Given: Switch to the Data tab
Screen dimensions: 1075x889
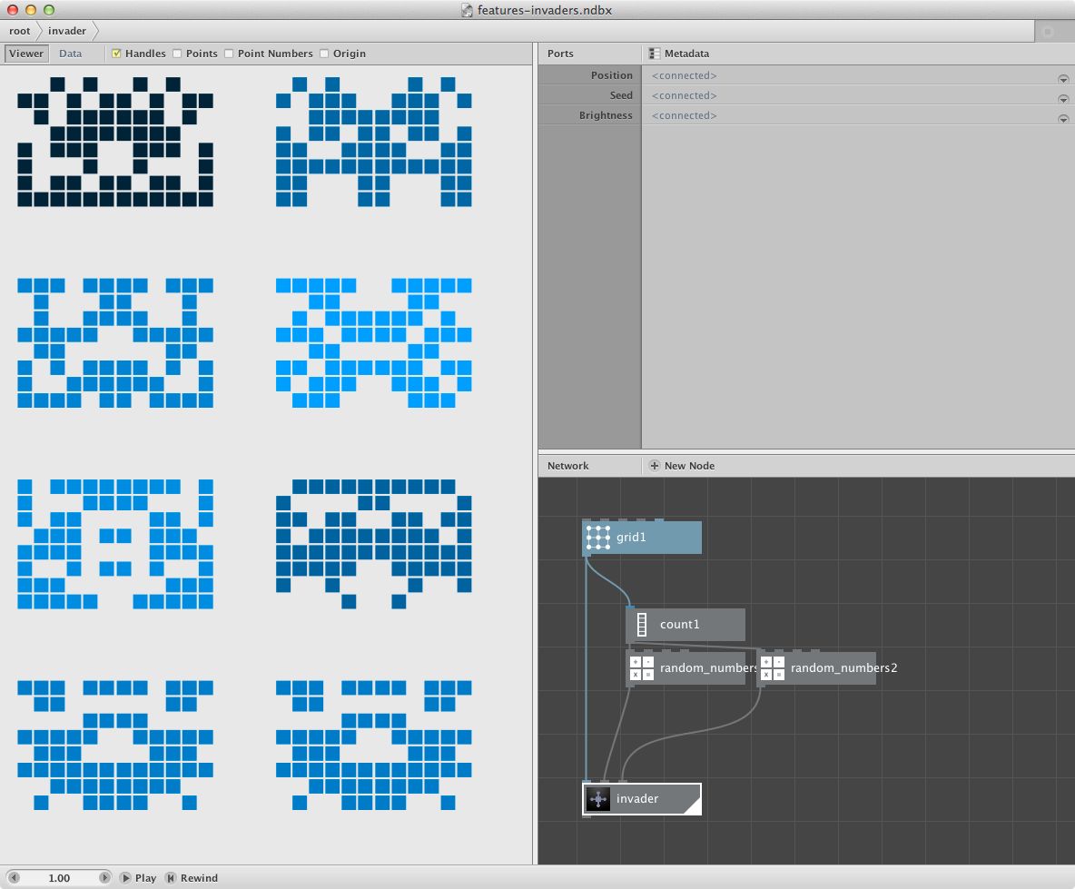Looking at the screenshot, I should (x=70, y=54).
